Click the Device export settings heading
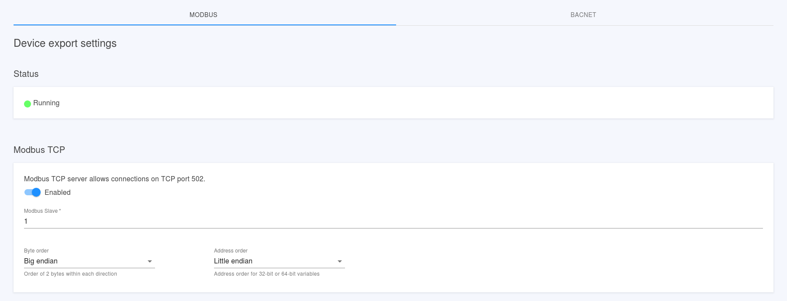The image size is (787, 301). click(x=65, y=43)
